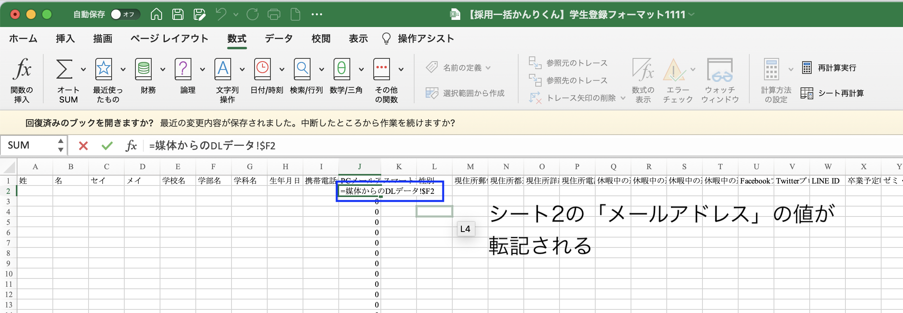This screenshot has height=313, width=903.
Task: Open the Name Box dropdown showing SUM
Action: 60,146
